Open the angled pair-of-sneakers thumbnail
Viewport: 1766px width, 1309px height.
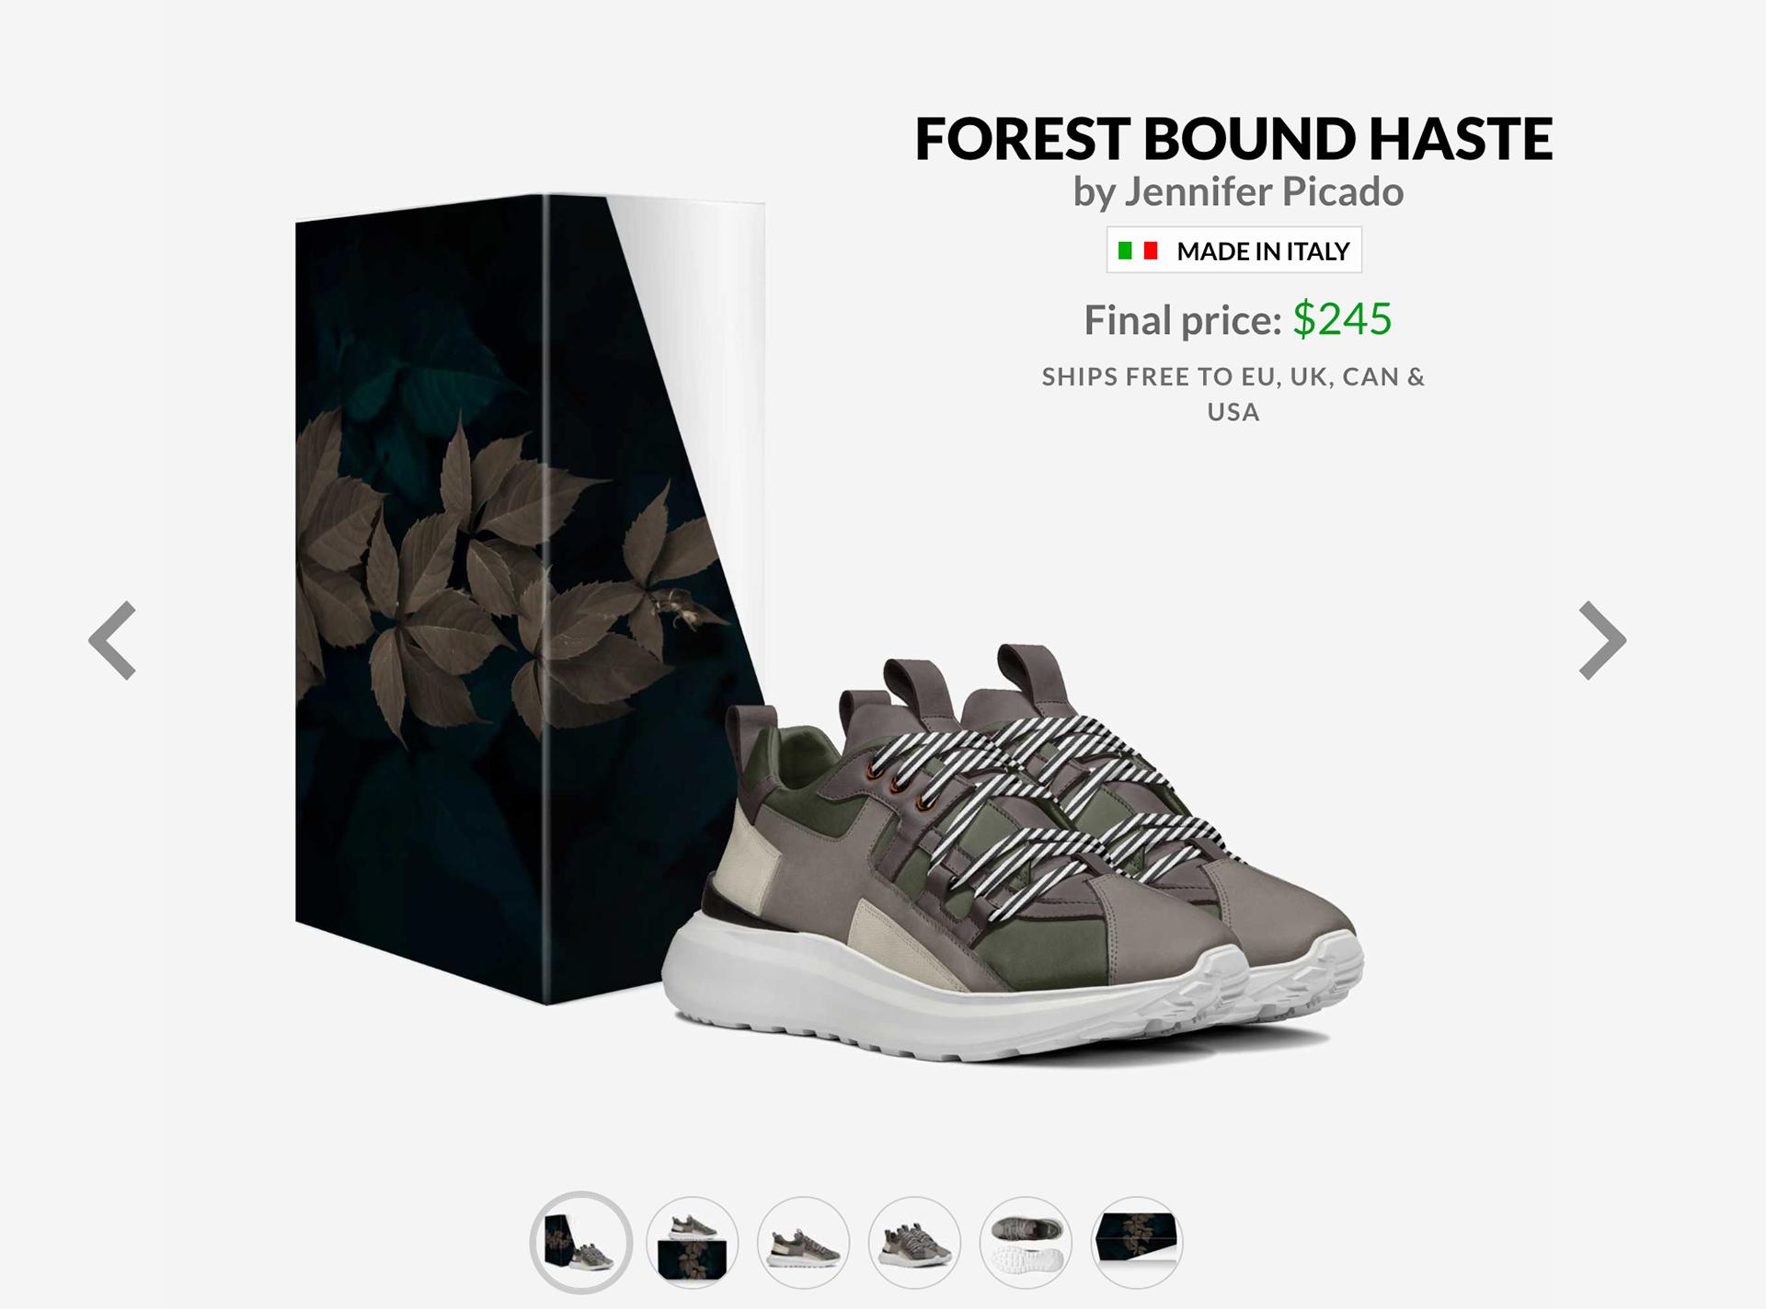point(915,1243)
